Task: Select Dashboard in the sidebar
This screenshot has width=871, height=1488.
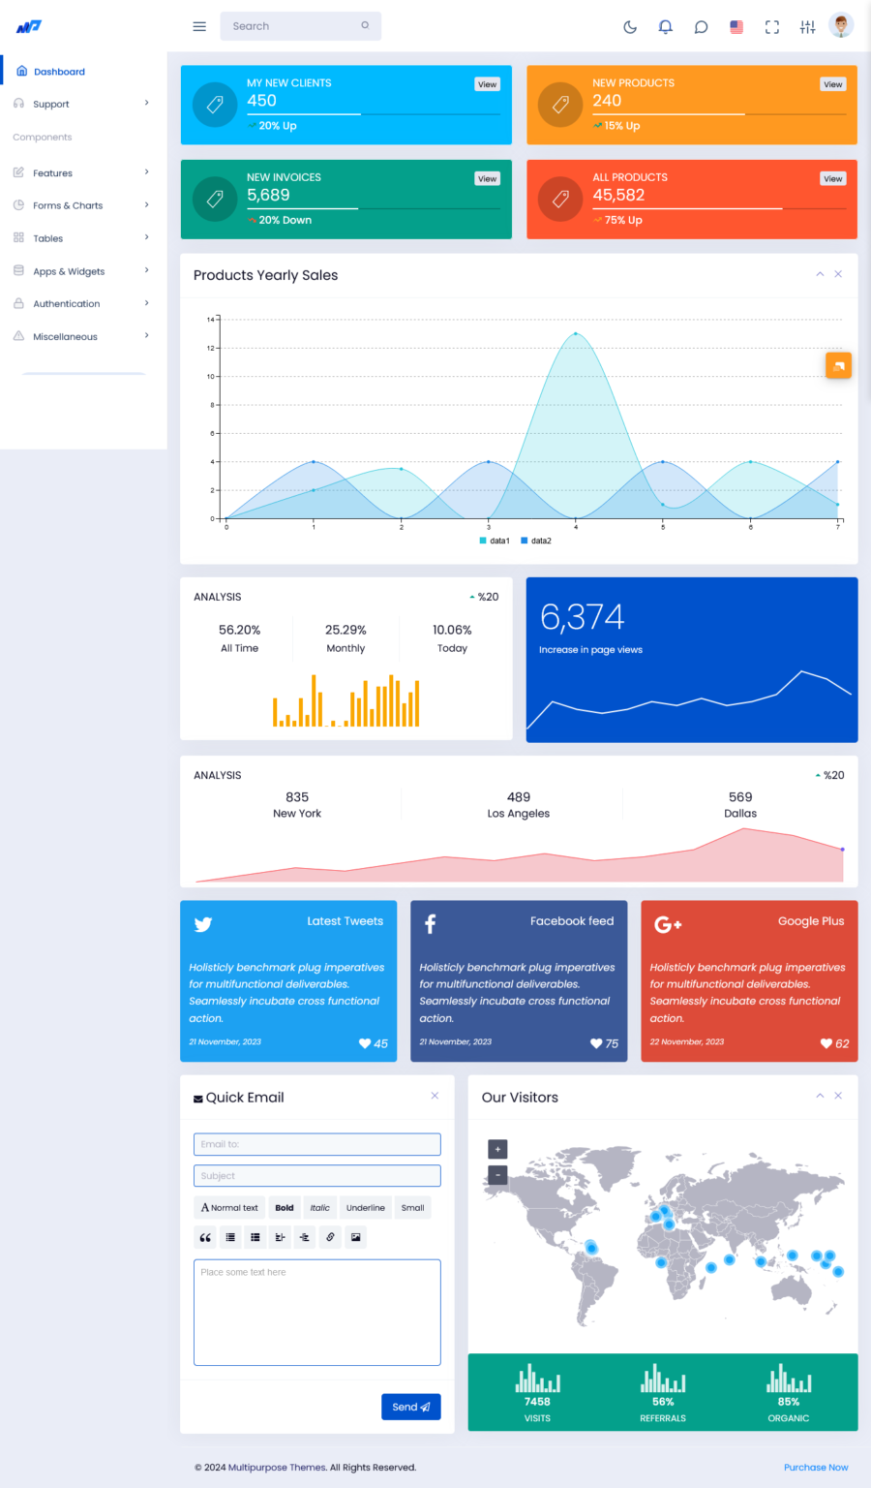Action: pos(59,71)
